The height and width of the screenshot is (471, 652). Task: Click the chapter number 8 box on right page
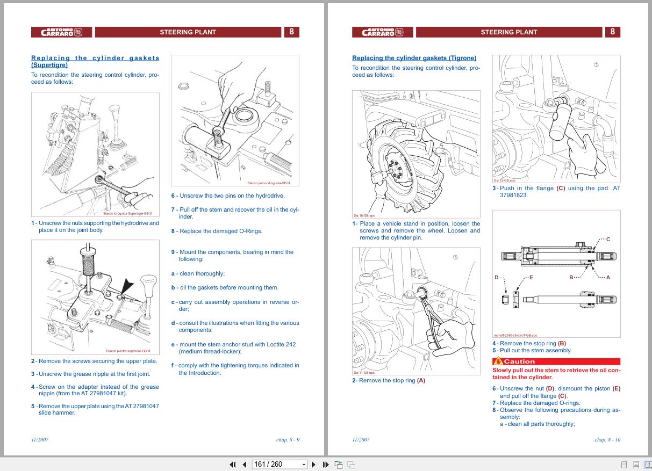pyautogui.click(x=612, y=32)
